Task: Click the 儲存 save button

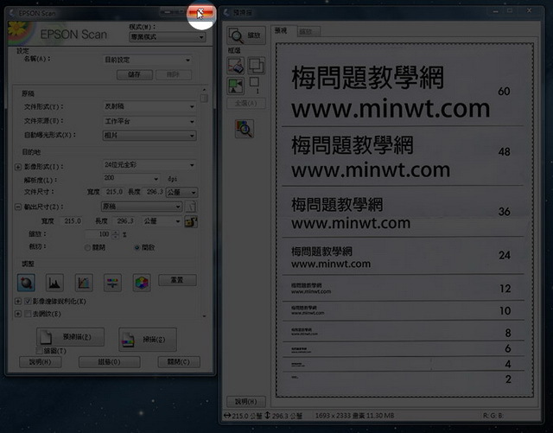Action: tap(135, 74)
